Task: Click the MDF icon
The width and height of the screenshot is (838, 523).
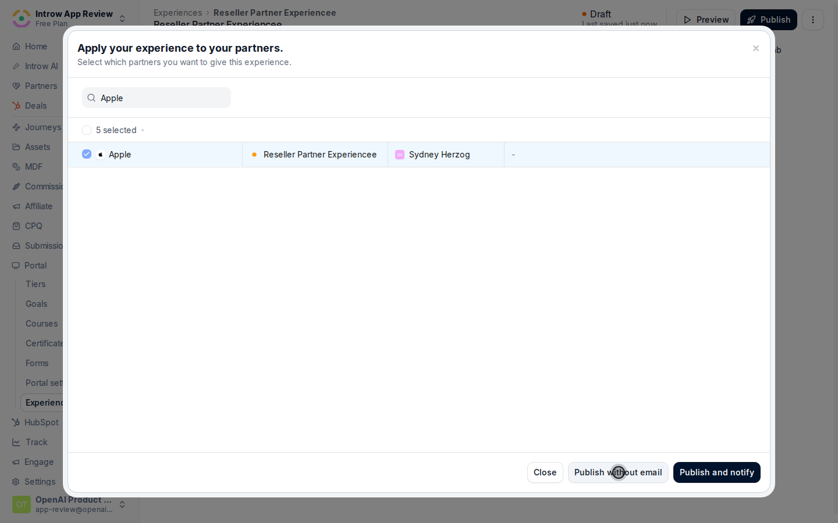Action: pyautogui.click(x=16, y=167)
